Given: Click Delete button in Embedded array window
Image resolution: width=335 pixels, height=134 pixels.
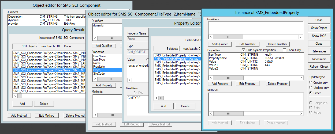Looking at the screenshot, I should point(185,106).
